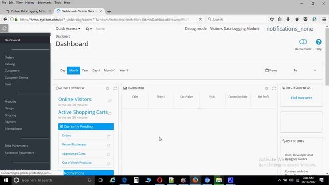Select the Month period button
329x185 pixels.
coord(74,70)
